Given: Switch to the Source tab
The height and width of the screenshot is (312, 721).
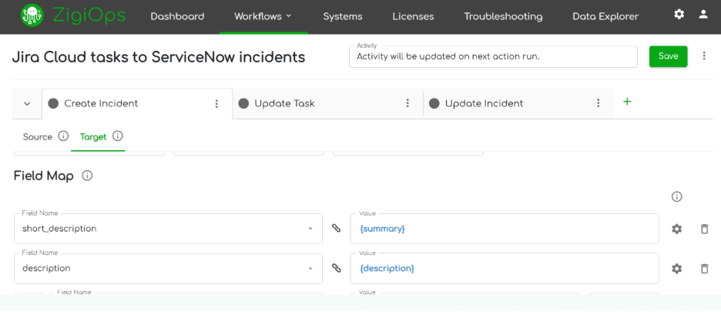Looking at the screenshot, I should [x=37, y=136].
